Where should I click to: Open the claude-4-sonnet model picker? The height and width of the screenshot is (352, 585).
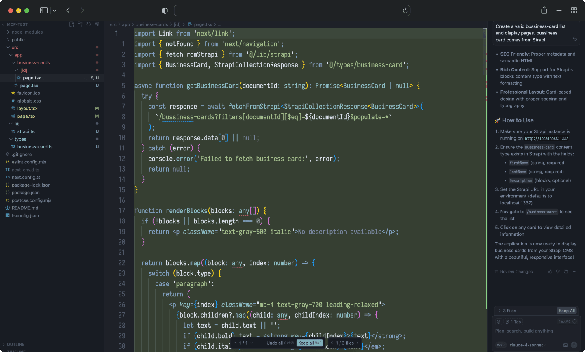526,345
